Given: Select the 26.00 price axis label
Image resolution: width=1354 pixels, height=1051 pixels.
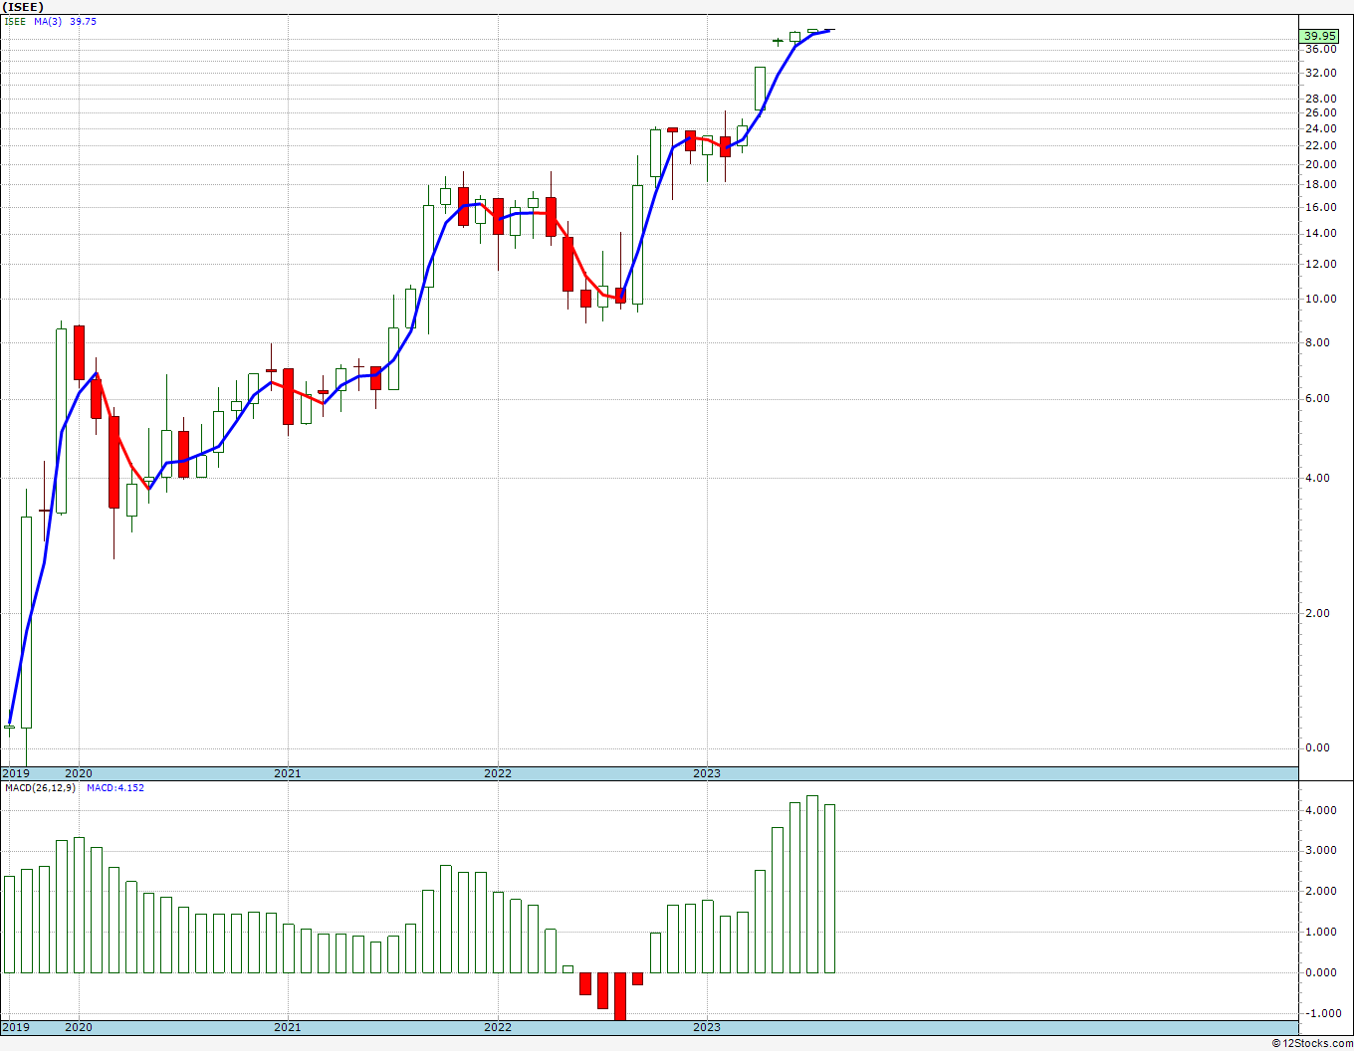Looking at the screenshot, I should point(1320,113).
